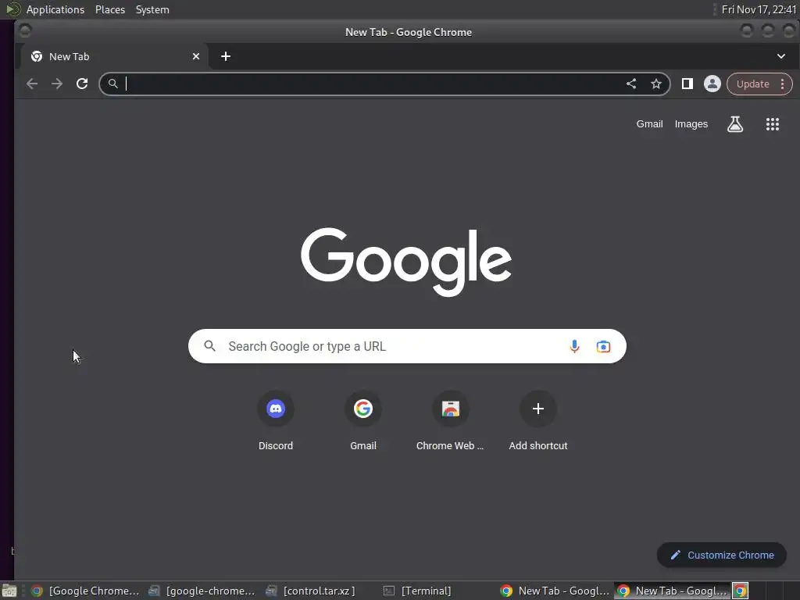800x600 pixels.
Task: Switch to first New Tab - Googl... taskbar entry
Action: coord(555,591)
